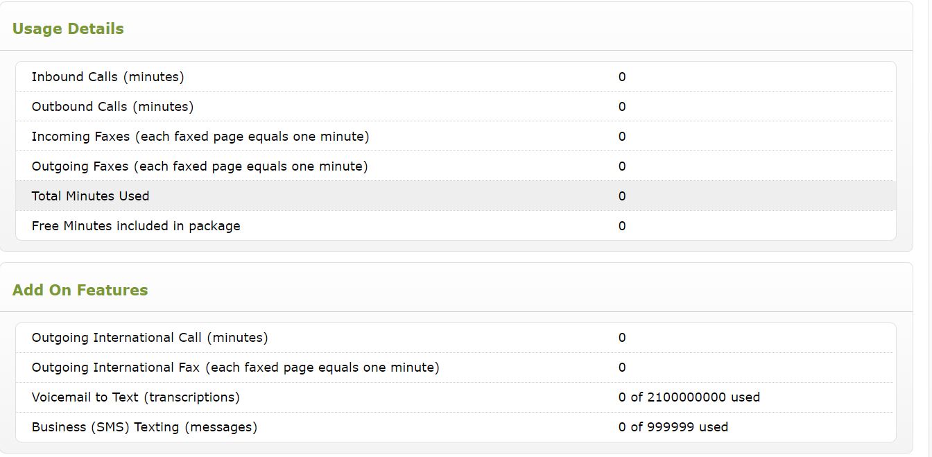This screenshot has width=932, height=457.
Task: Click the Outgoing International Call value
Action: 622,338
